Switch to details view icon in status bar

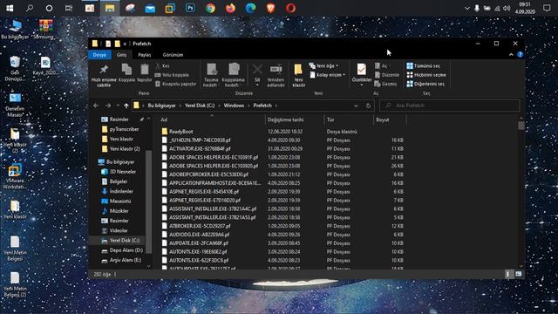[507, 274]
